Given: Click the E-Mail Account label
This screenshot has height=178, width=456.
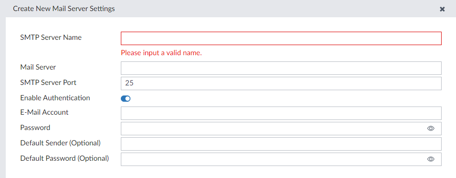Looking at the screenshot, I should tap(44, 112).
